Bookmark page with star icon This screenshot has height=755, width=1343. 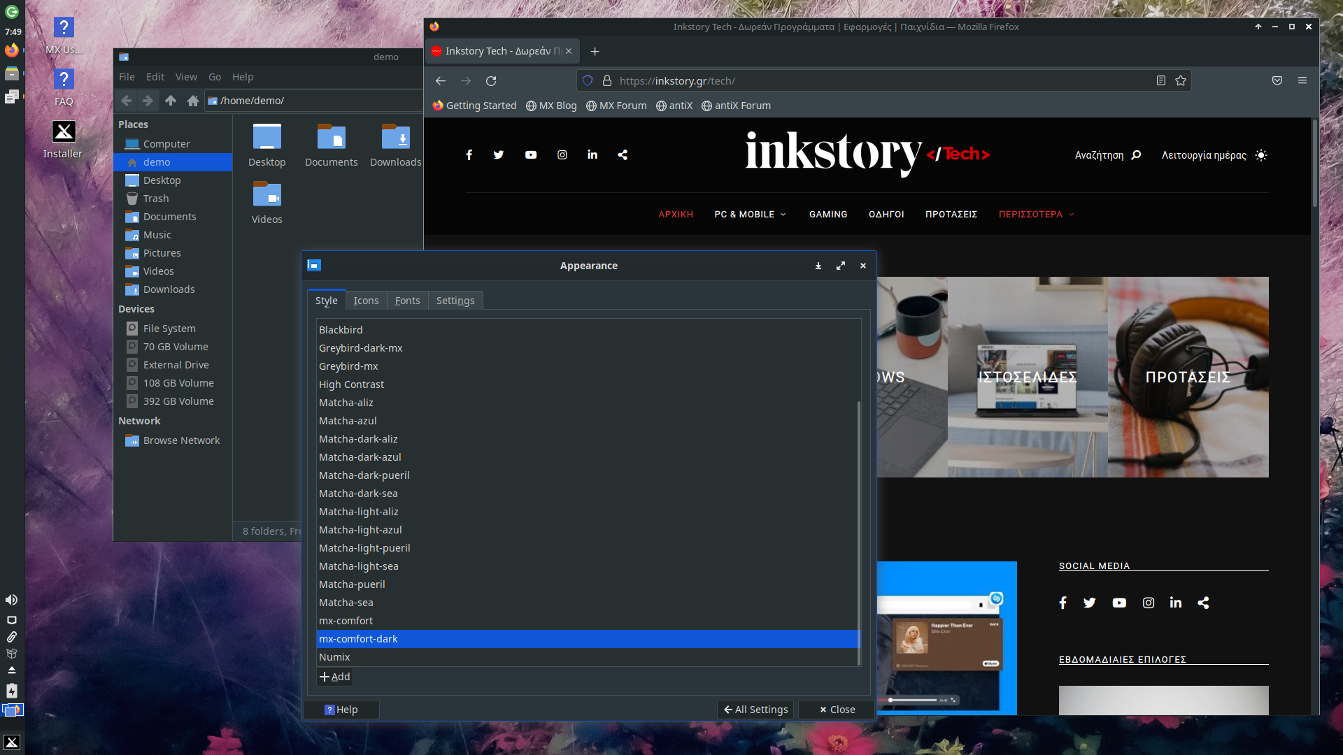(1181, 81)
